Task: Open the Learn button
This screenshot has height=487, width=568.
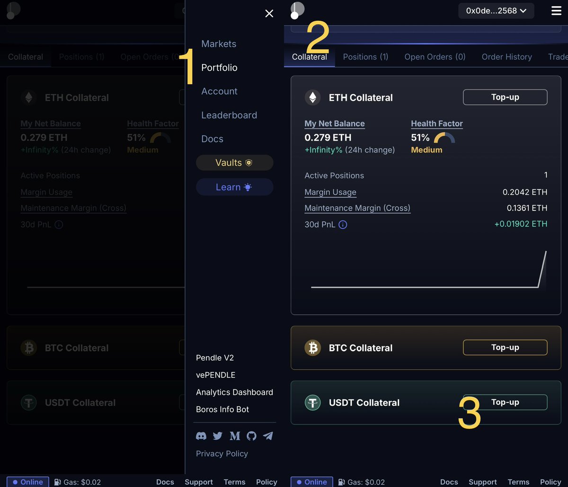Action: 234,187
